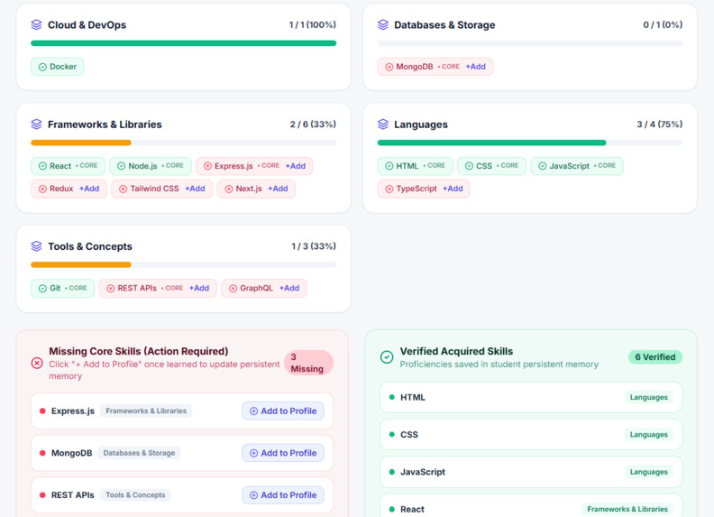Click the x icon on Tailwind CSS chip

(123, 189)
